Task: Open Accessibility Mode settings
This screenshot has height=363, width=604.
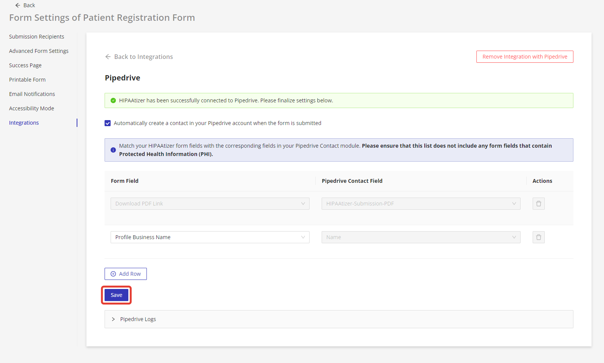Action: pos(32,108)
